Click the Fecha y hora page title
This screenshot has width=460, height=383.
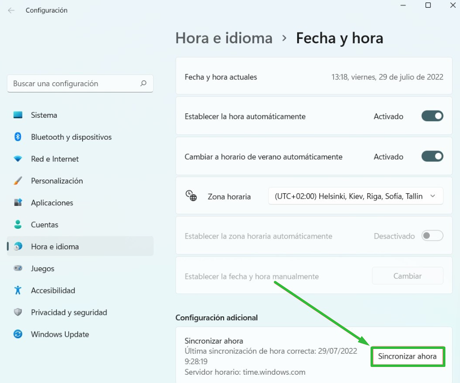340,38
